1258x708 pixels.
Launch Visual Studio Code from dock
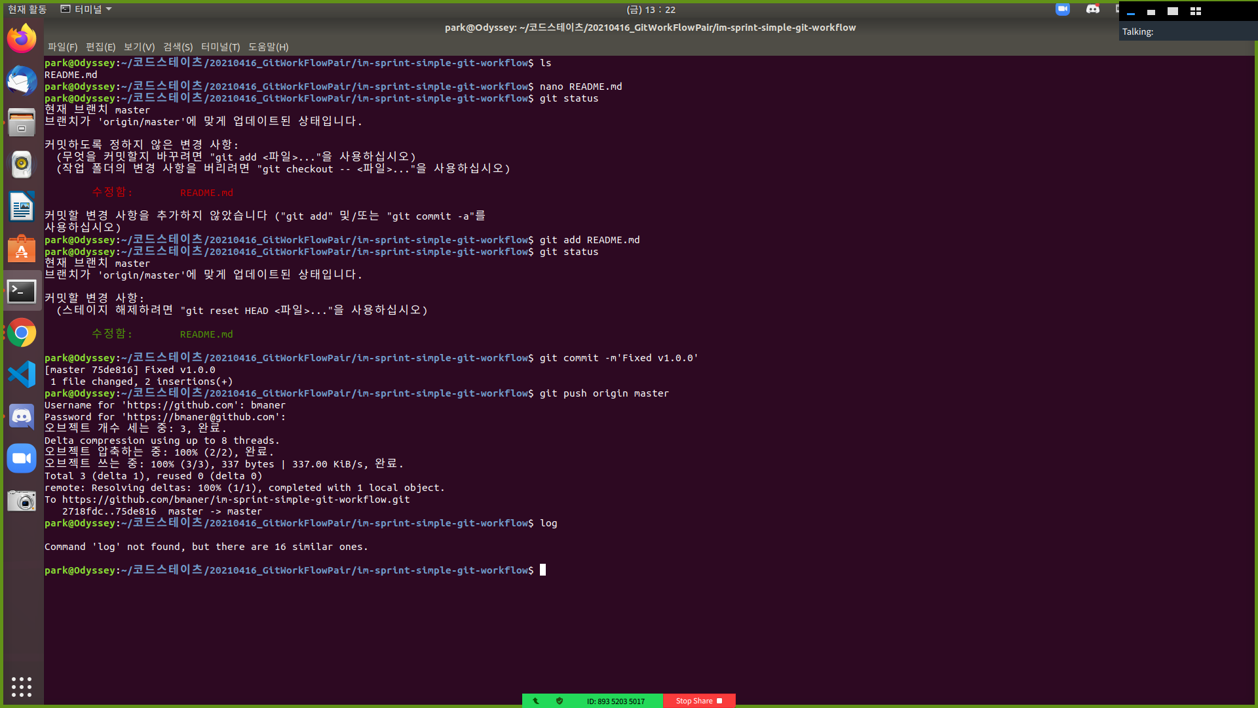pyautogui.click(x=22, y=374)
